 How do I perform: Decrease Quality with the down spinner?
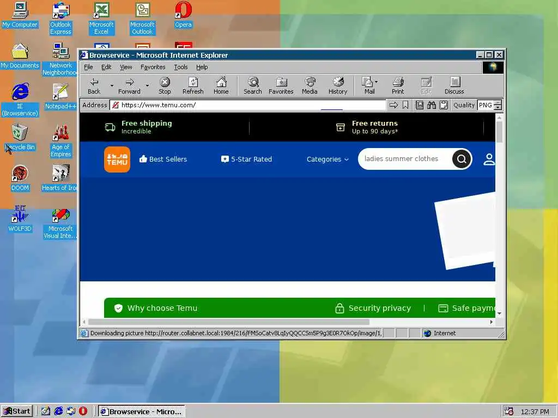(498, 107)
